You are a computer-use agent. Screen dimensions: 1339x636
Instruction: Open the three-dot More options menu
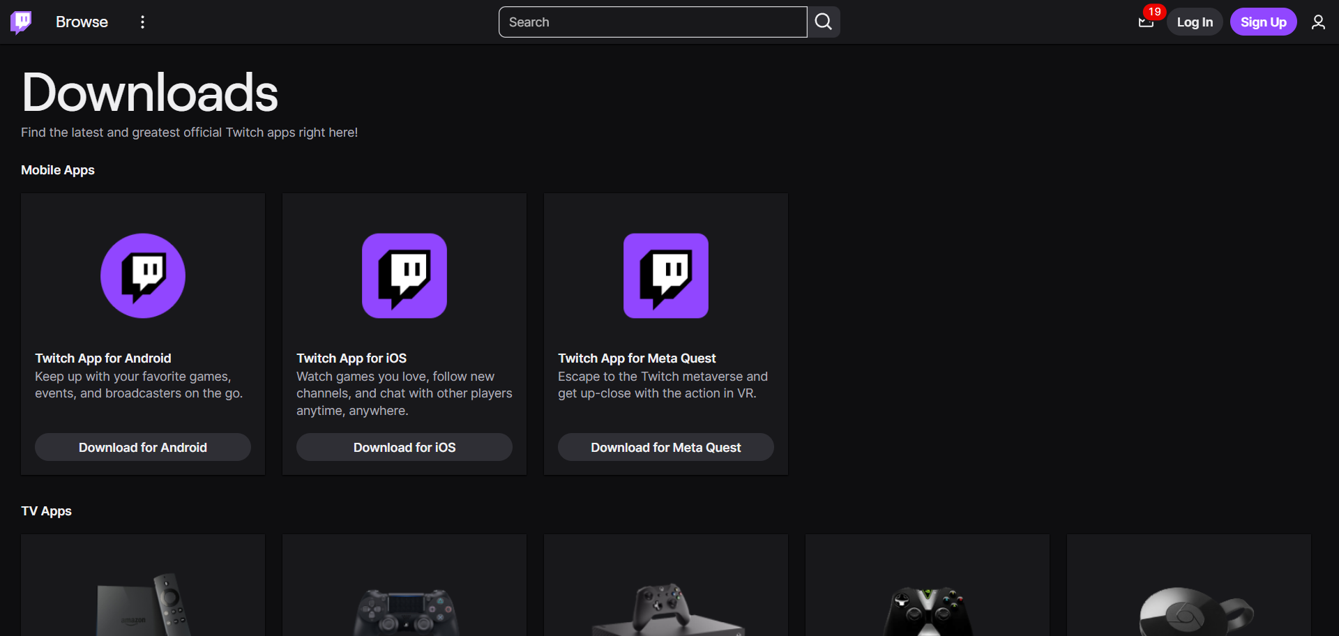[x=142, y=22]
